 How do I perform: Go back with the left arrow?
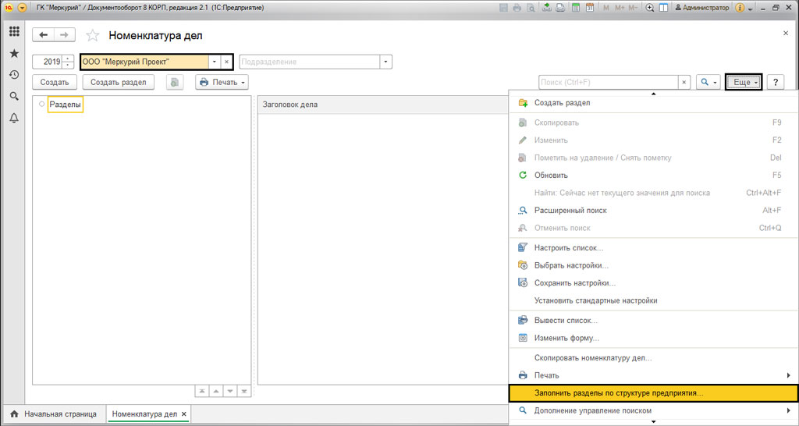[x=44, y=35]
